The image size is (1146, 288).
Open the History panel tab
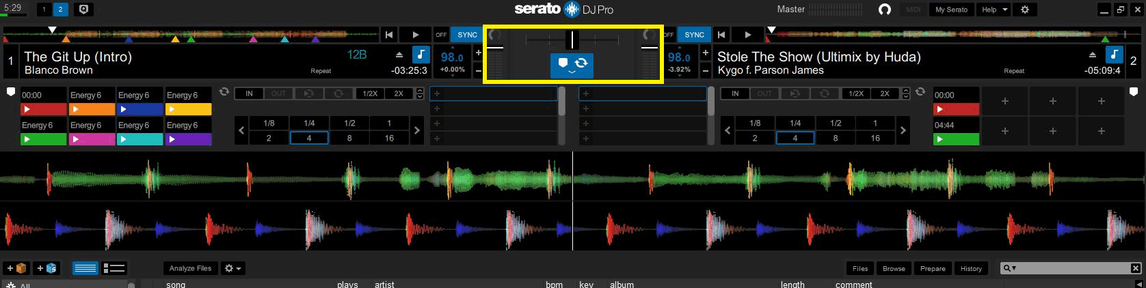(x=971, y=268)
